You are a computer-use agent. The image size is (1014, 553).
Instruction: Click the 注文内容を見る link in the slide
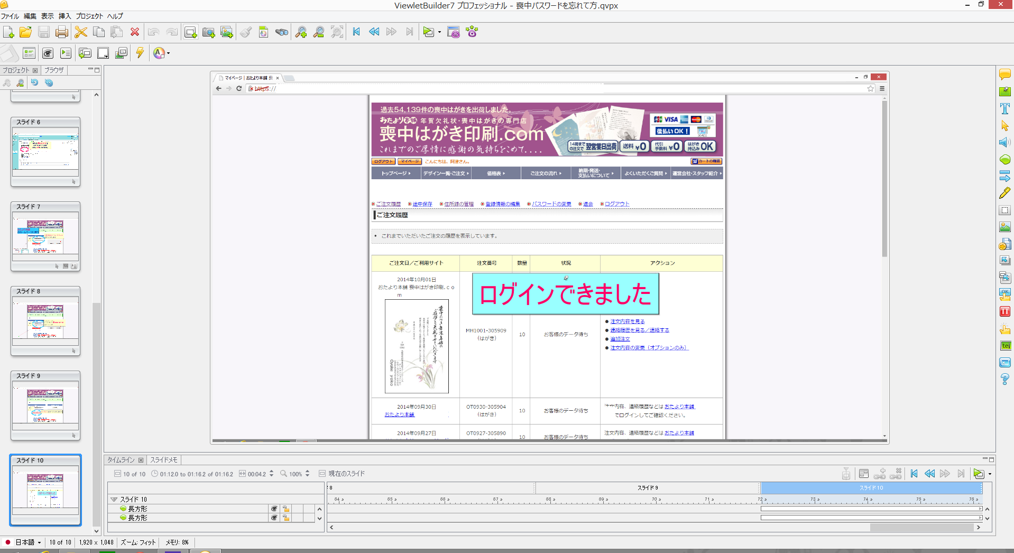pyautogui.click(x=628, y=321)
